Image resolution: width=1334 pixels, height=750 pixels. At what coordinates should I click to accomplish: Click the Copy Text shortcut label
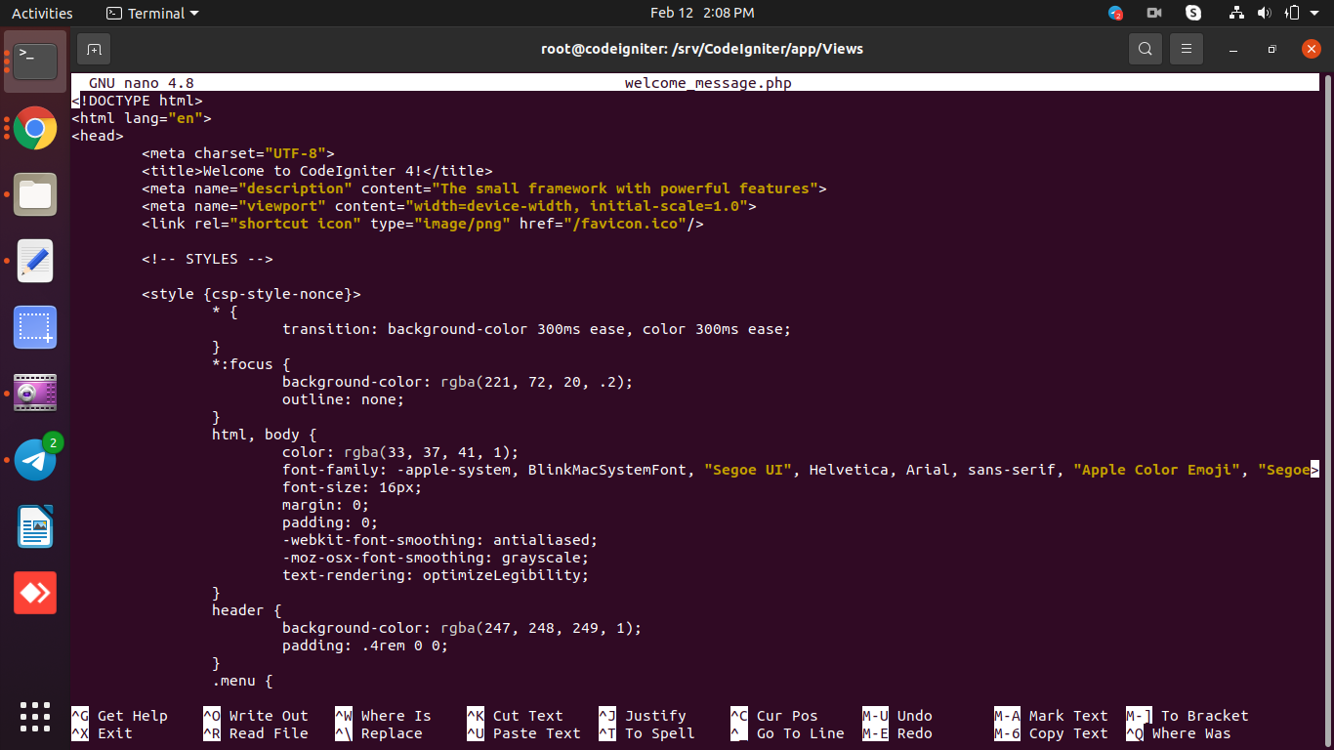[x=1068, y=733]
